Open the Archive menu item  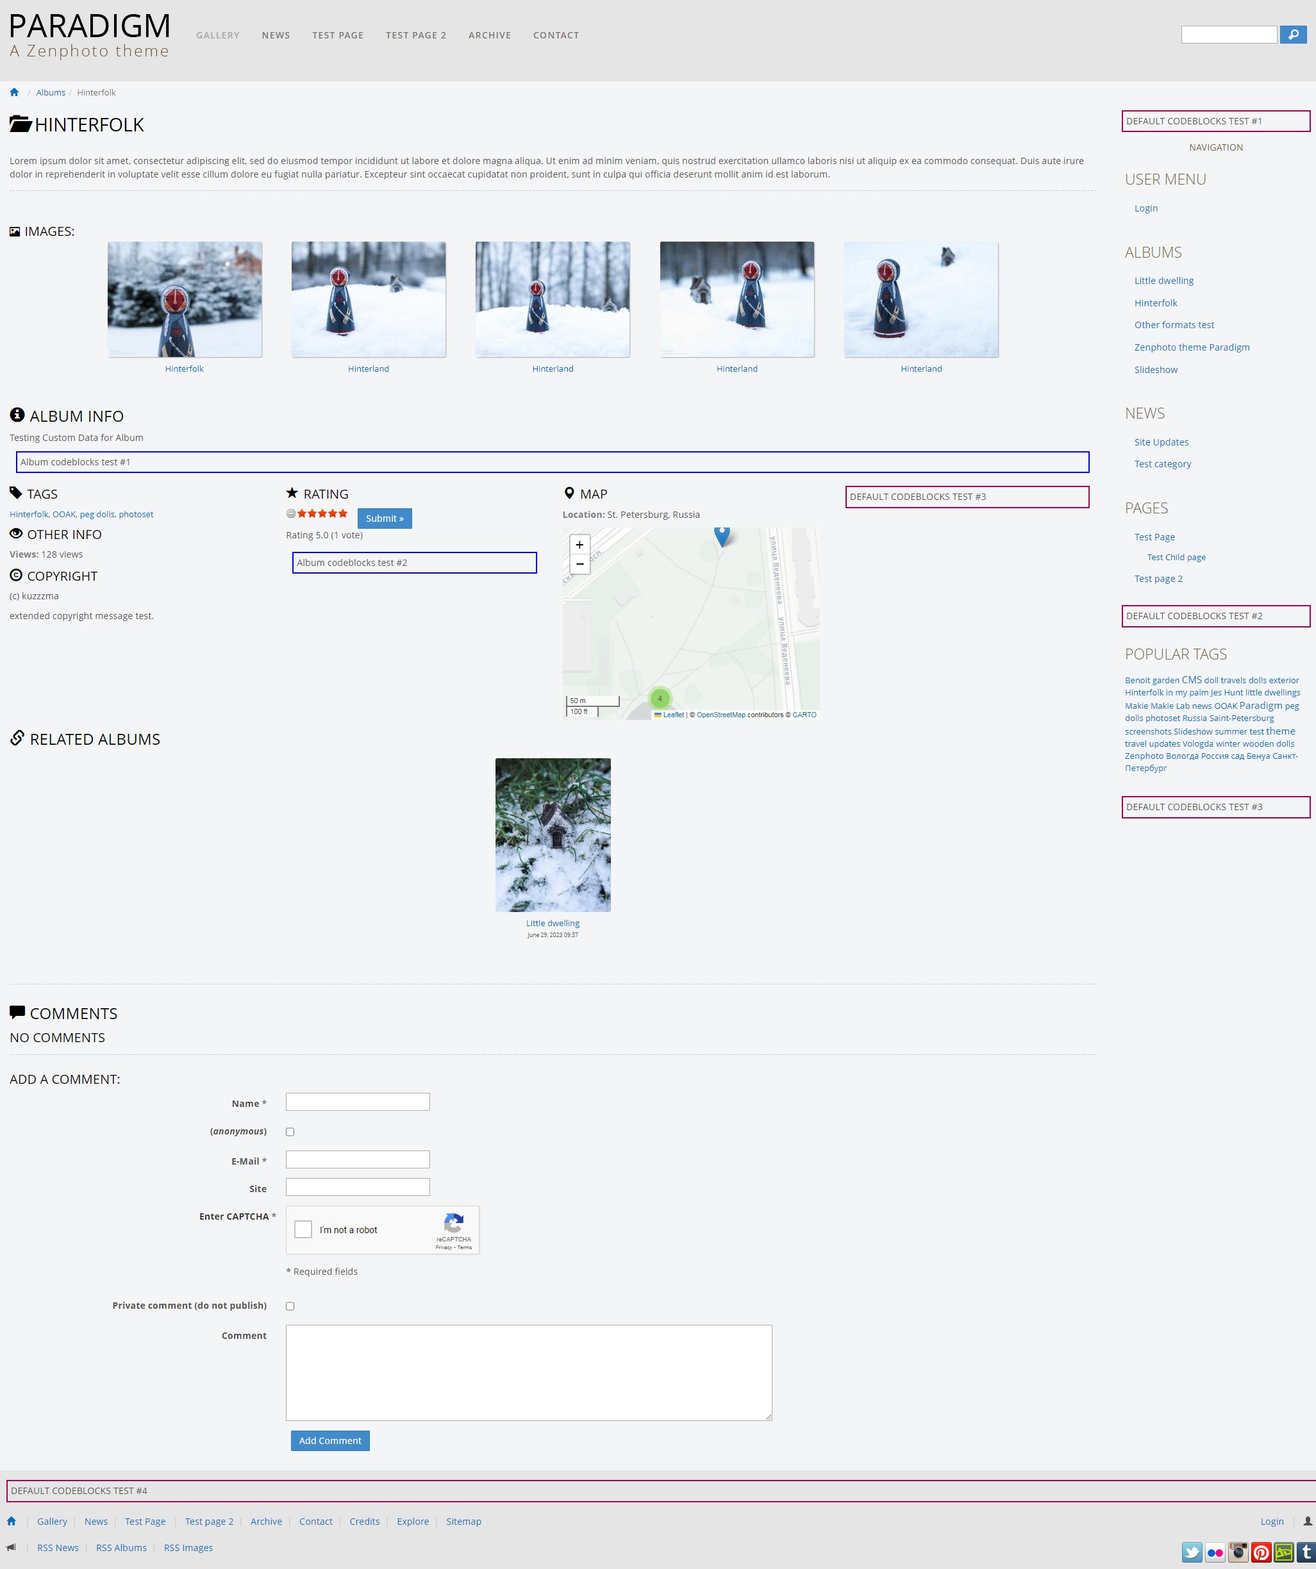coord(490,35)
